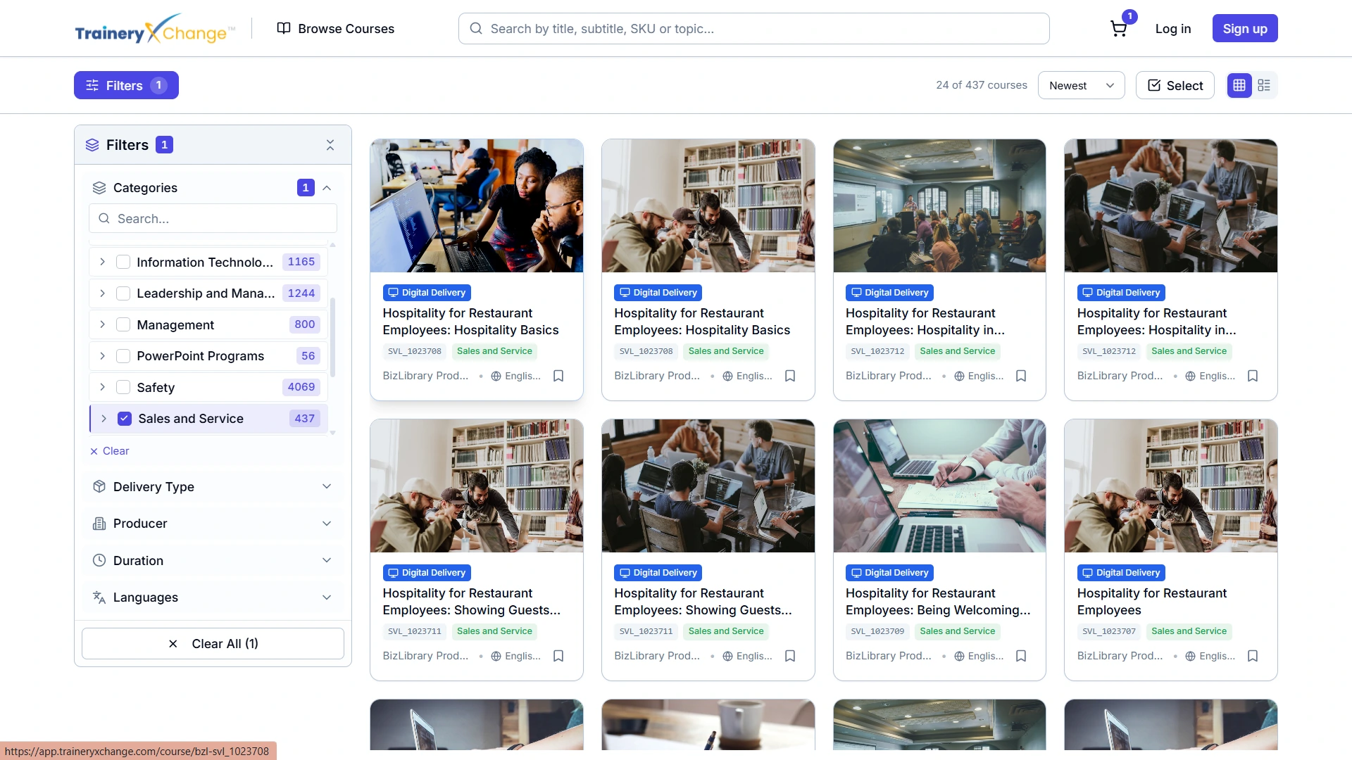Open the shopping cart

[1118, 29]
